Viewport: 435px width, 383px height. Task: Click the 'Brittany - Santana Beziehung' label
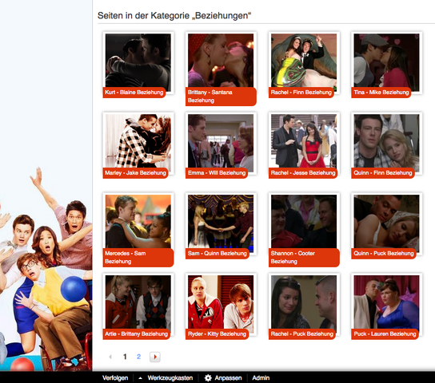[221, 97]
